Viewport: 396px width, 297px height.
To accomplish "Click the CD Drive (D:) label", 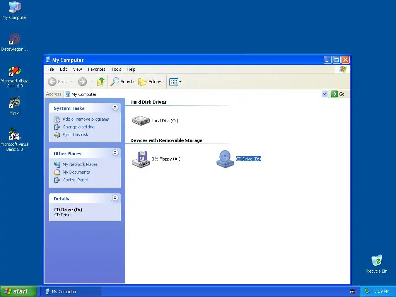I will point(249,159).
